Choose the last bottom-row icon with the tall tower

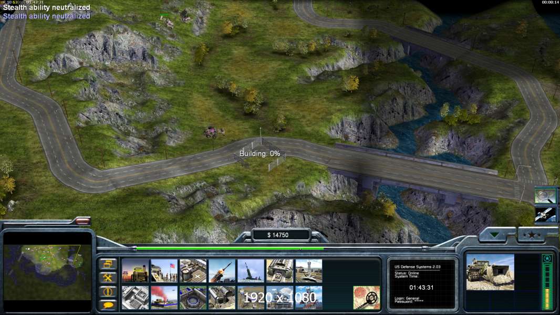(x=309, y=298)
